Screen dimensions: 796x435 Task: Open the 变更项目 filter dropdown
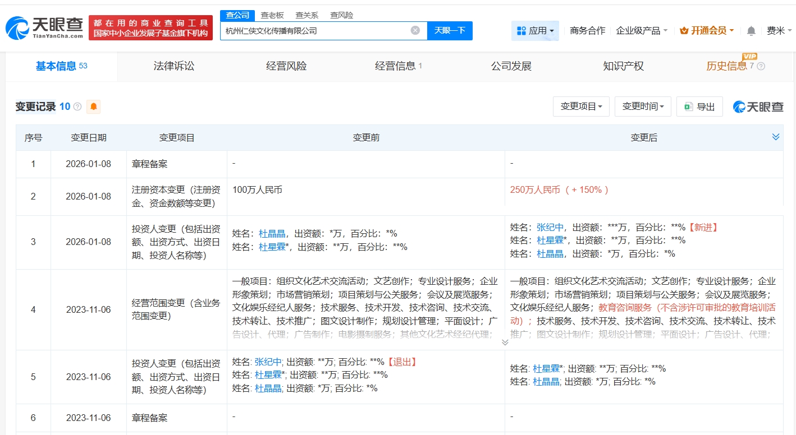coord(581,107)
